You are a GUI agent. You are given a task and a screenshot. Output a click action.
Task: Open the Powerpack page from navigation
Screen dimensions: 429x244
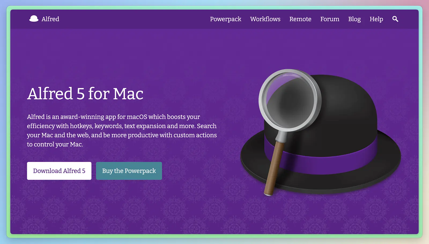tap(225, 19)
